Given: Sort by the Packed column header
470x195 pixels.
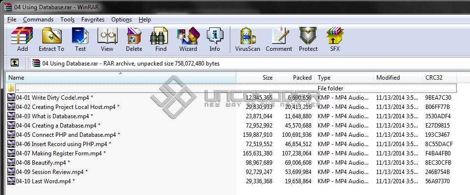Looking at the screenshot, I should (x=295, y=77).
